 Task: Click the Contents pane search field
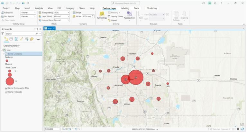tap(21, 34)
